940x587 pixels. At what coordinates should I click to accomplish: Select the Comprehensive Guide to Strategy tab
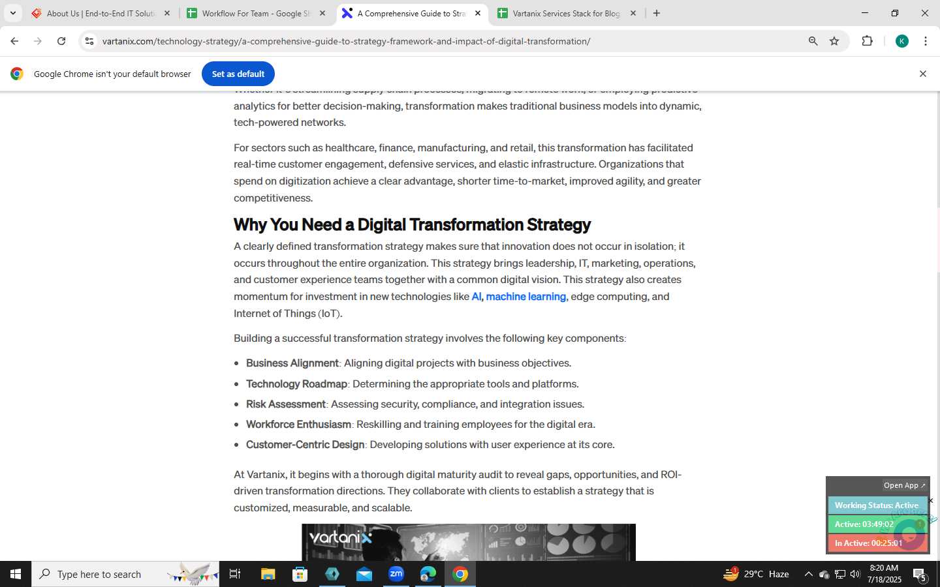[411, 13]
